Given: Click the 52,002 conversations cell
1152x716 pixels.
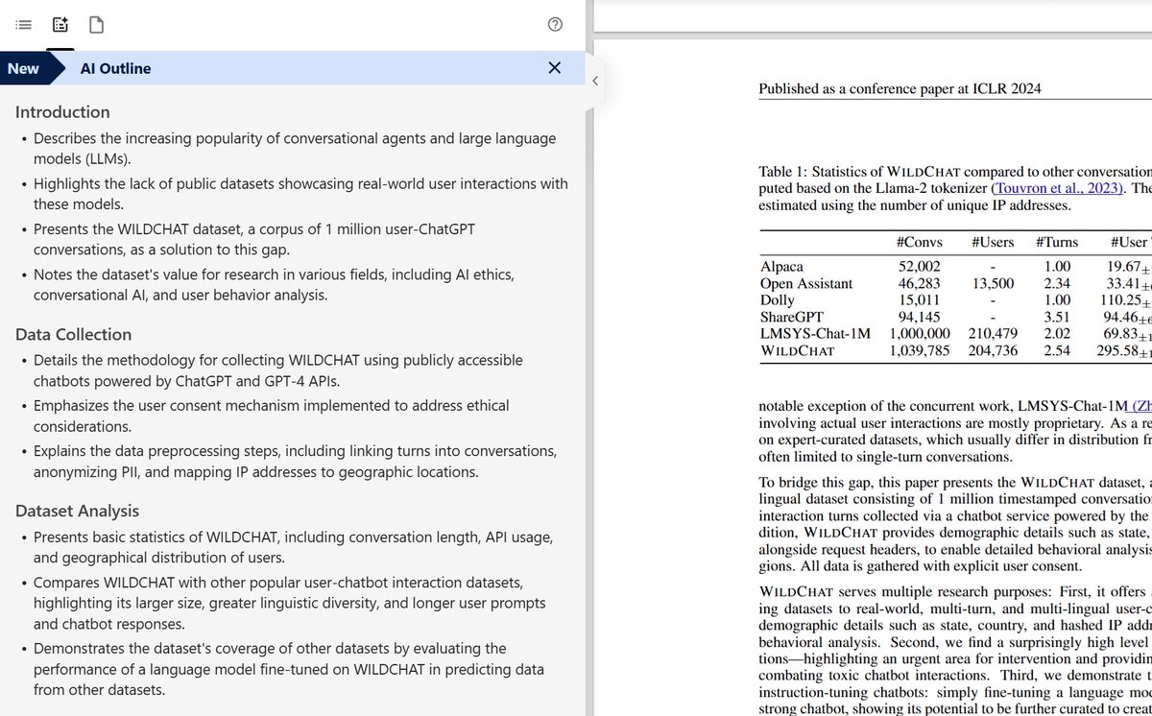Looking at the screenshot, I should [919, 267].
